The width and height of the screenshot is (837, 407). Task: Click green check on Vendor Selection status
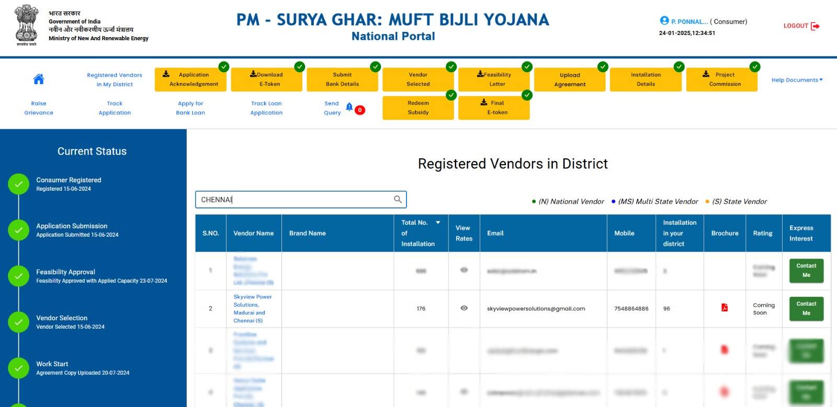coord(19,322)
